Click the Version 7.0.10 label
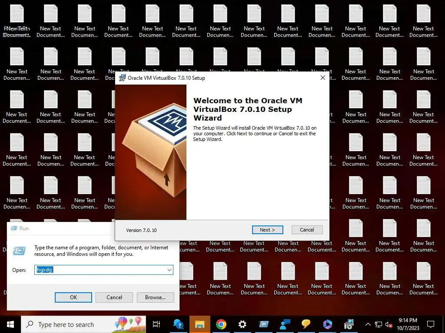Screen dimensions: 445x333 click(x=141, y=230)
